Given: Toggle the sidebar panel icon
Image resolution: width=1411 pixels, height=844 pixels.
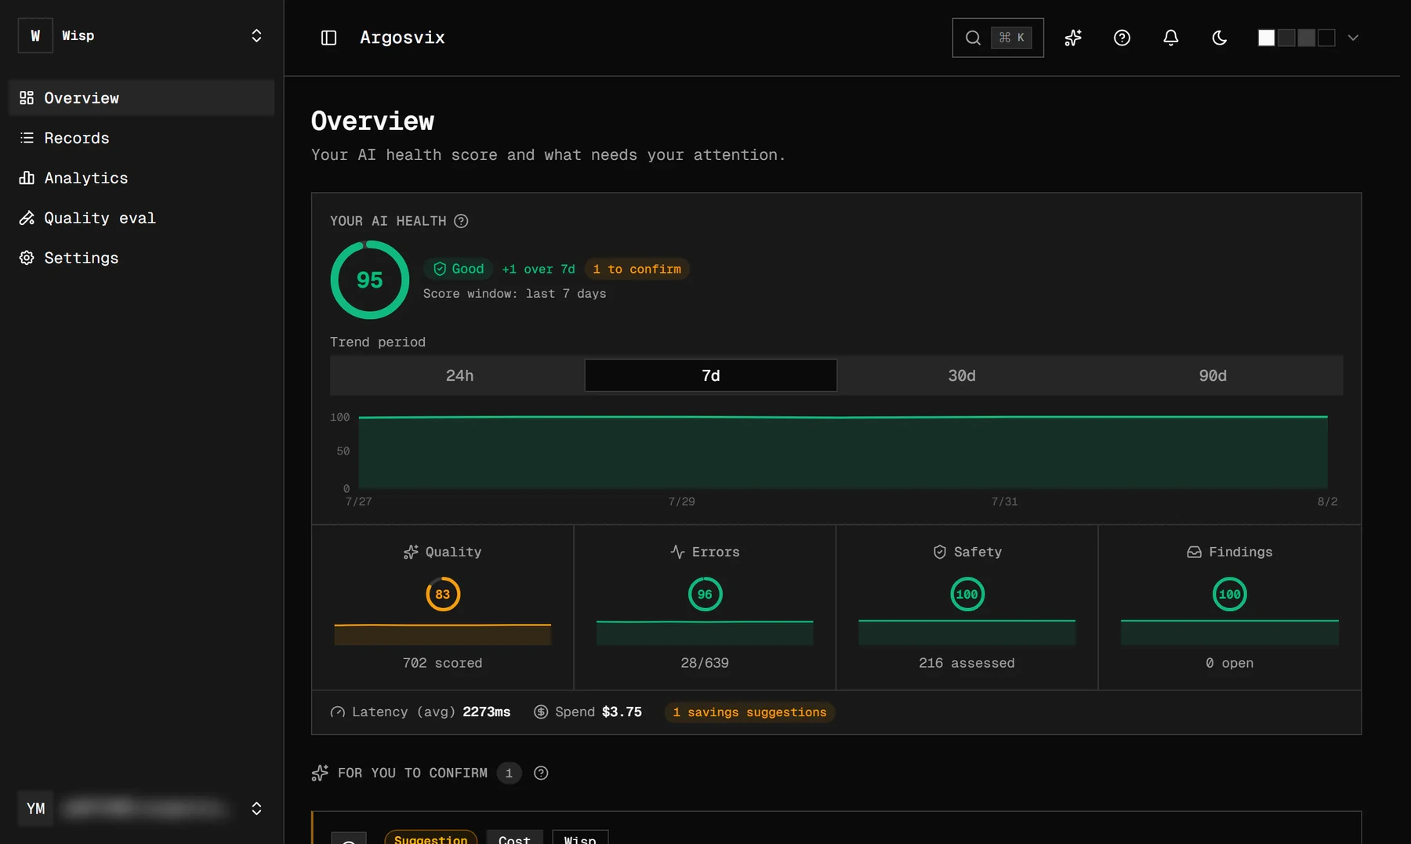Looking at the screenshot, I should pyautogui.click(x=328, y=38).
